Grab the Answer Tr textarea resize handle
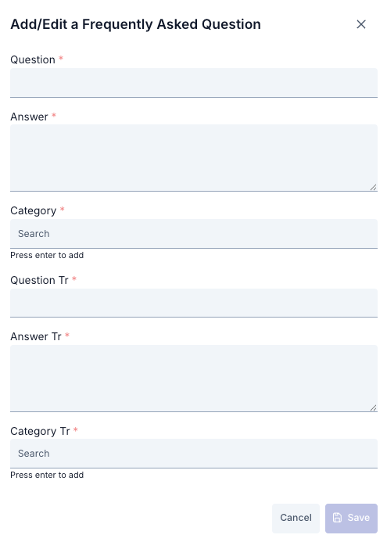 point(373,407)
